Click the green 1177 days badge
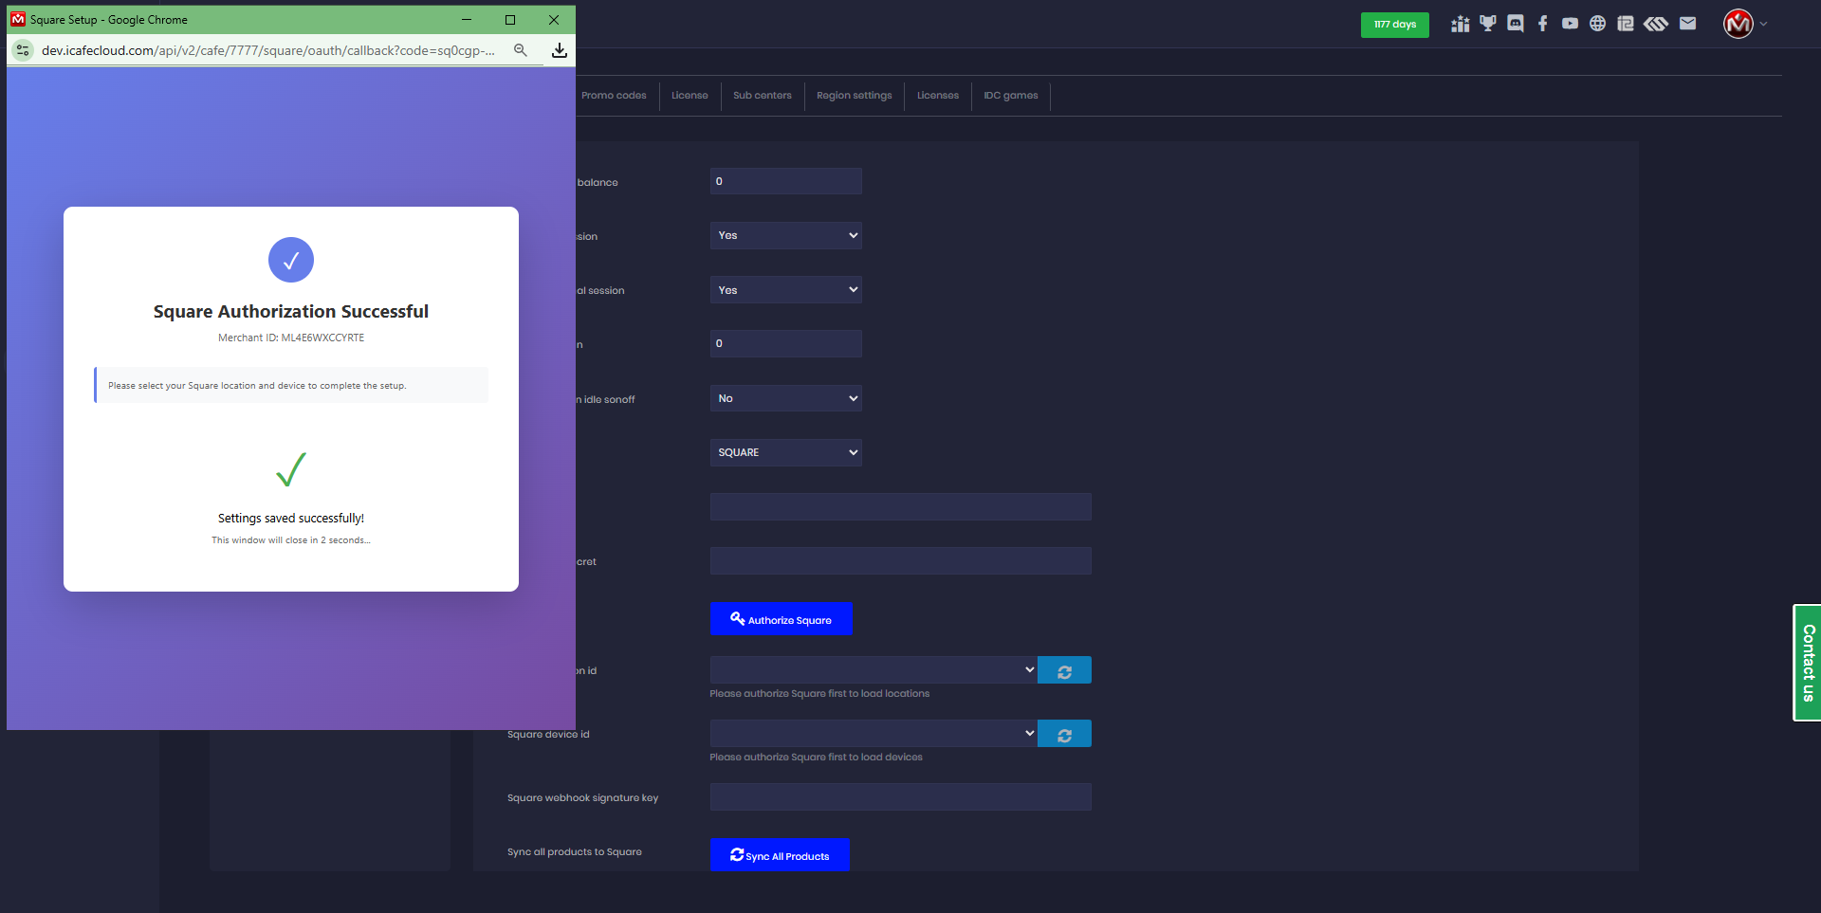This screenshot has height=913, width=1821. [1394, 25]
